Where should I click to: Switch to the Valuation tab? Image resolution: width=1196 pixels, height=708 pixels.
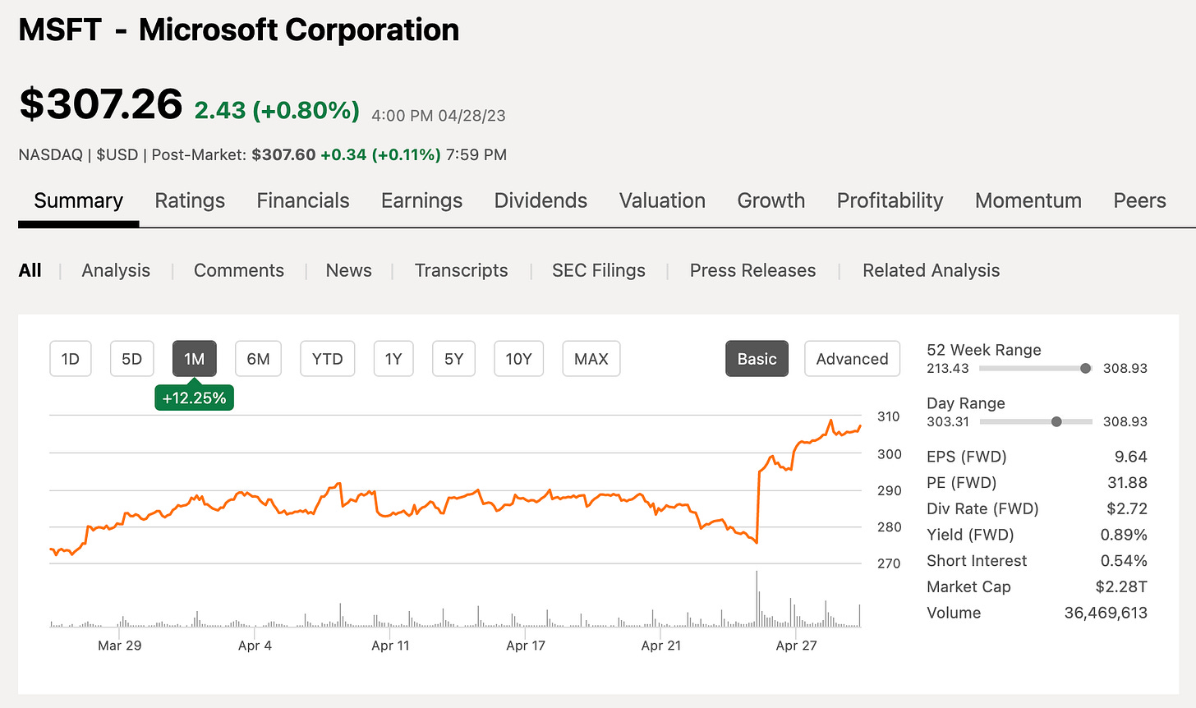[662, 200]
